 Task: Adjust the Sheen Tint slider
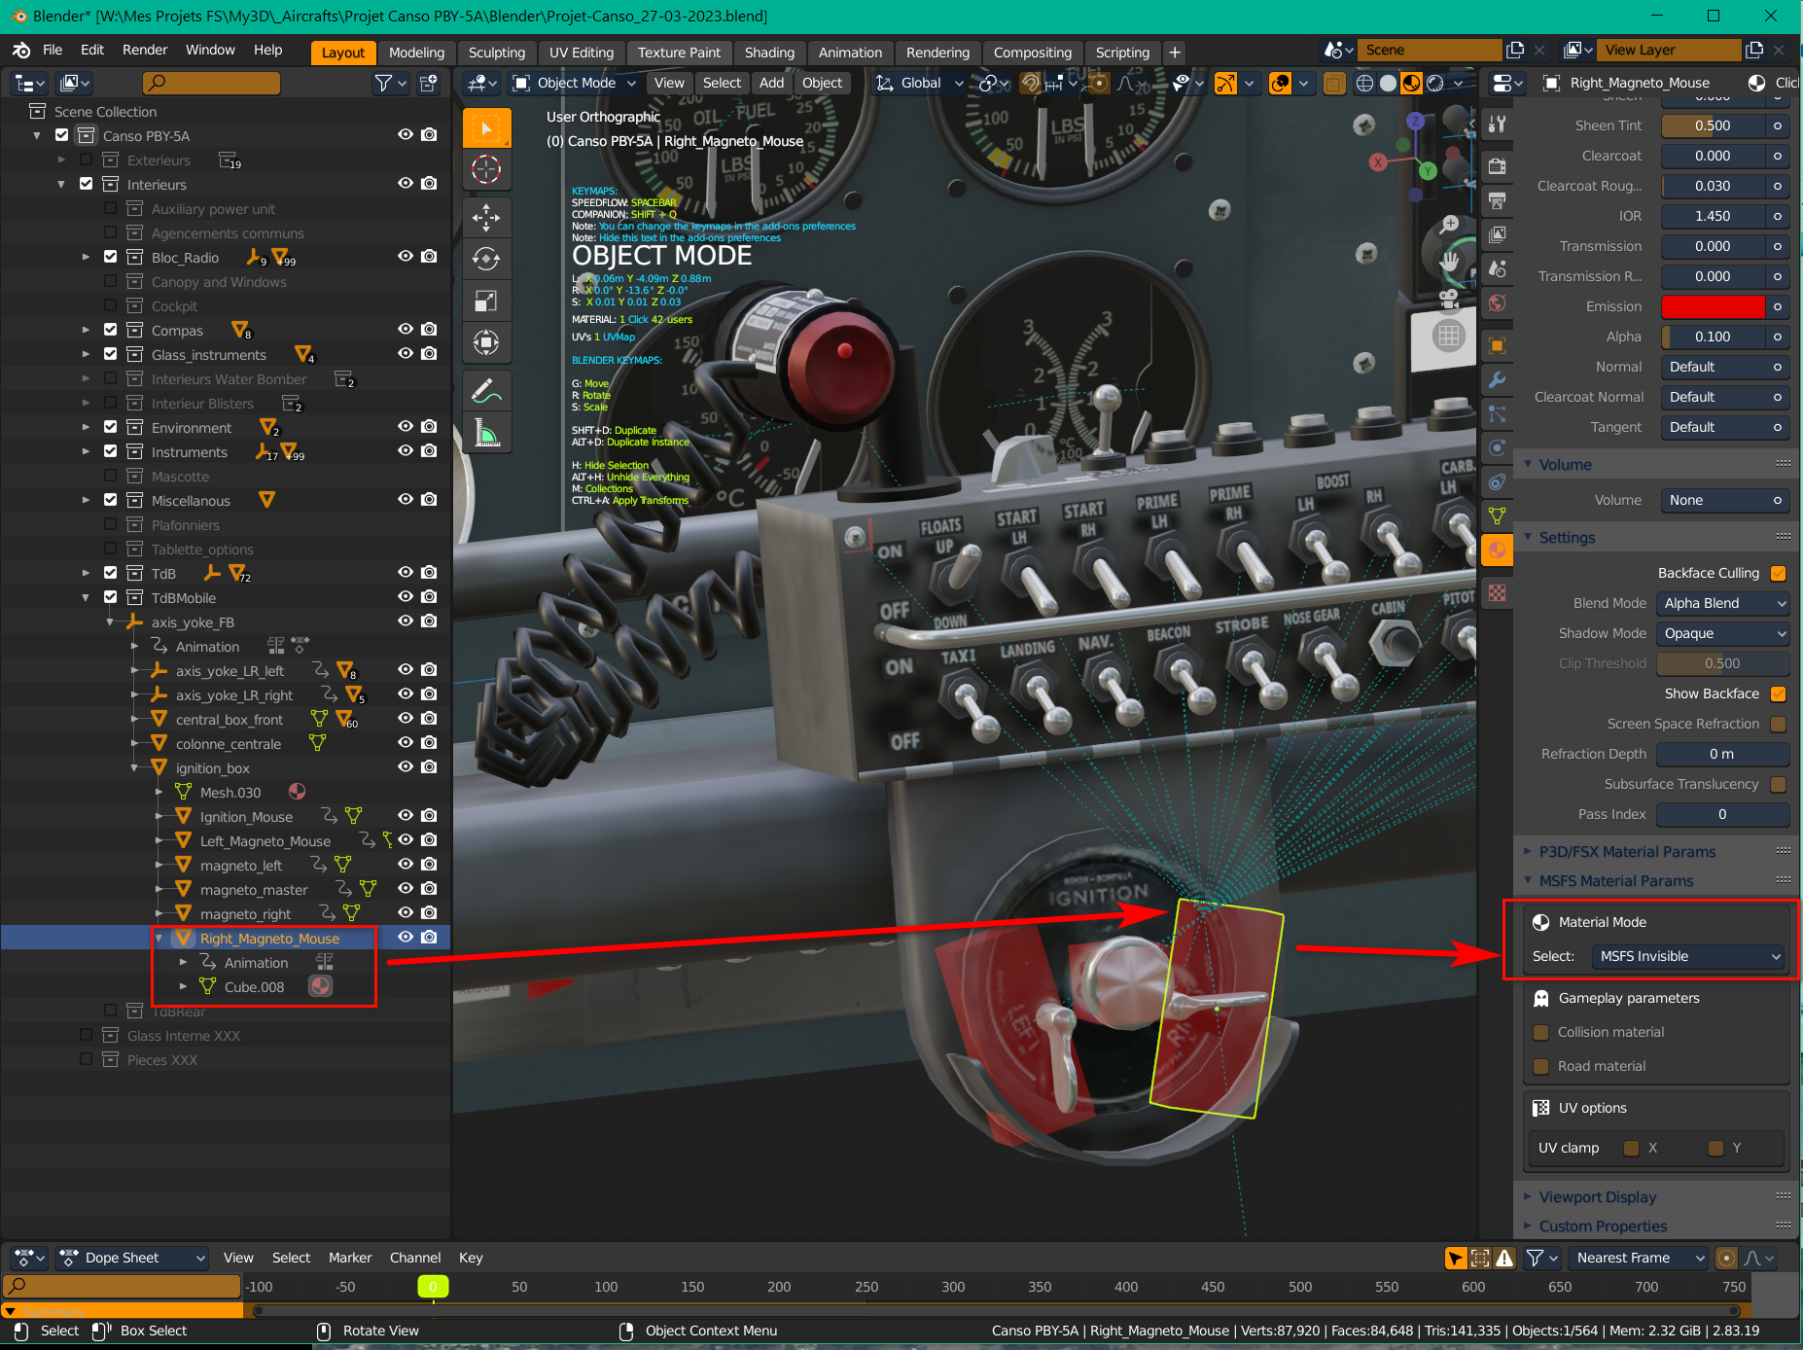1713,126
